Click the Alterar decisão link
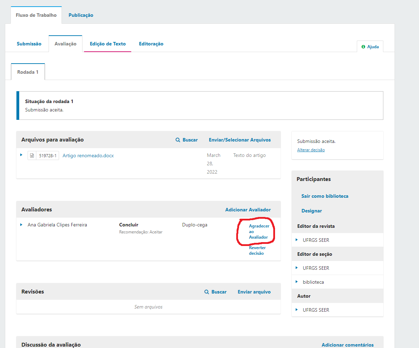This screenshot has height=348, width=419. click(311, 150)
